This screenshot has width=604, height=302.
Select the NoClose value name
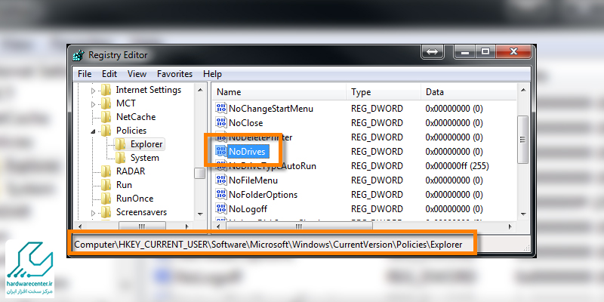[x=246, y=123]
